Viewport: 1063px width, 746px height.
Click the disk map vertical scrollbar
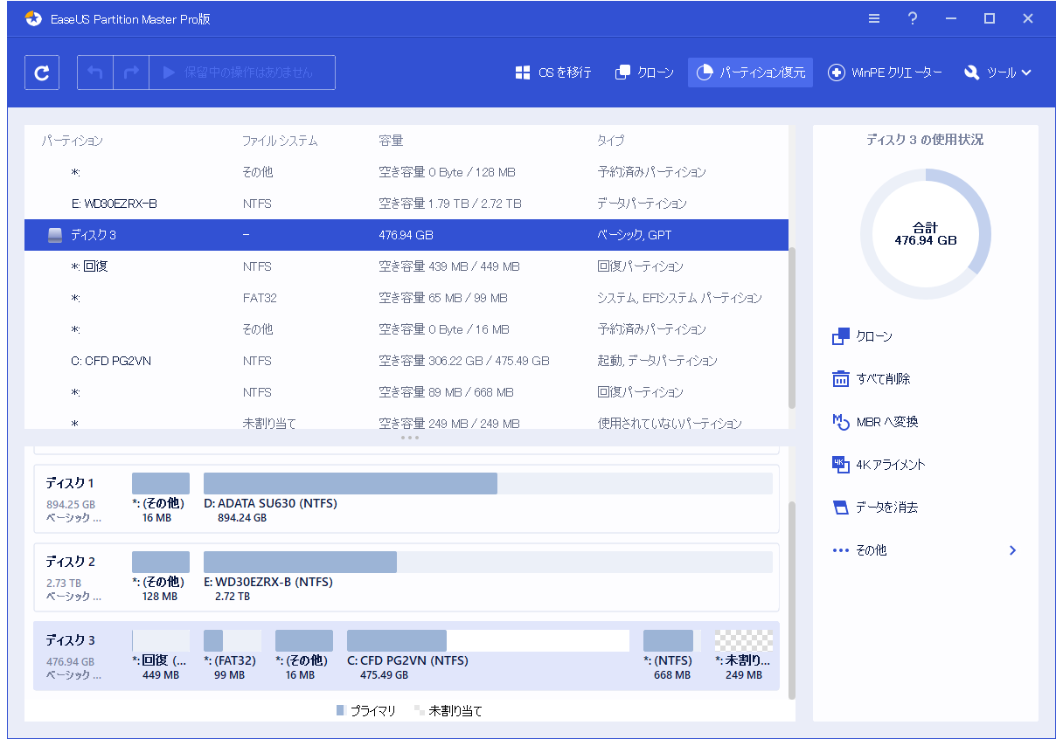click(x=792, y=600)
